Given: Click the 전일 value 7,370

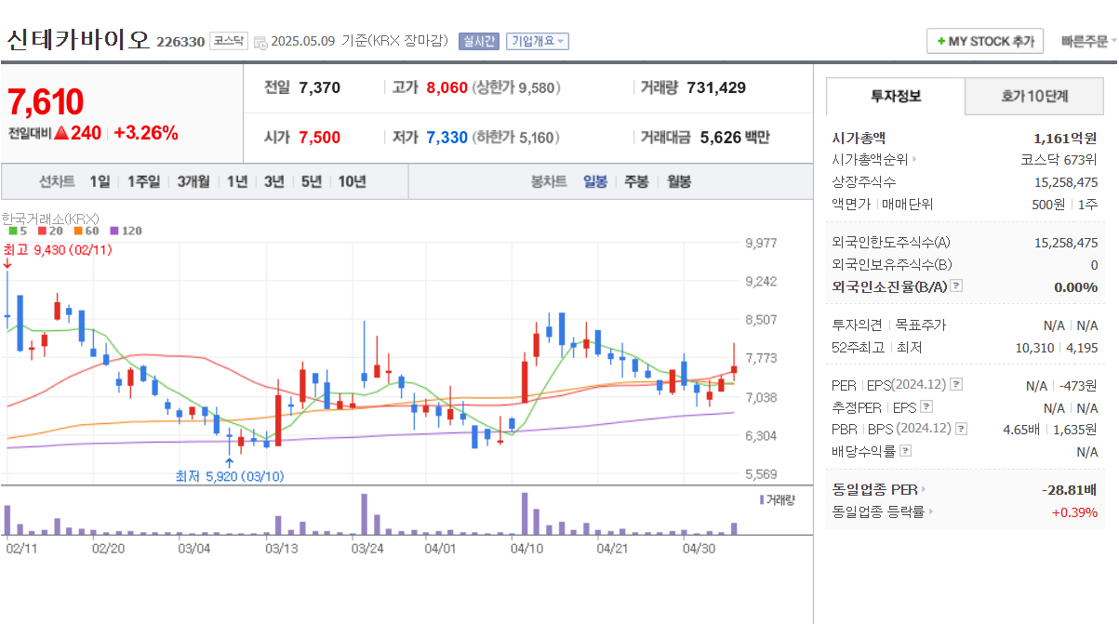Looking at the screenshot, I should point(320,87).
